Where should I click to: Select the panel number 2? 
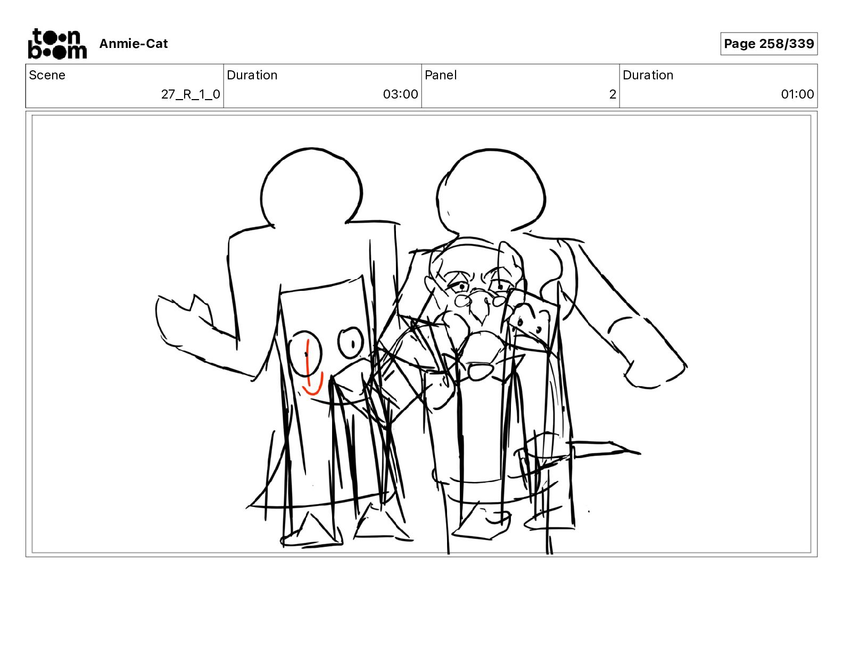613,94
